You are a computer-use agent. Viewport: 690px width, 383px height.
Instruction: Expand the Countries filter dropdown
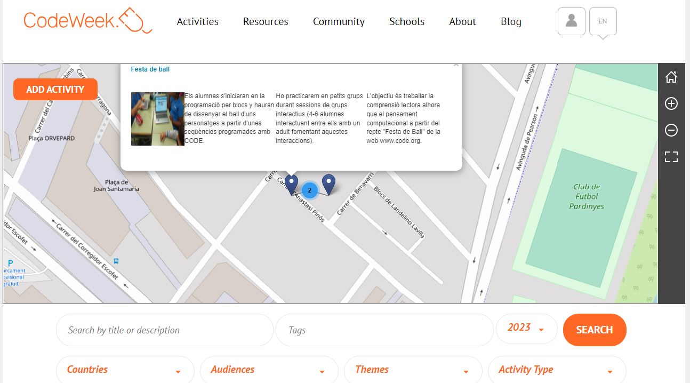click(125, 370)
